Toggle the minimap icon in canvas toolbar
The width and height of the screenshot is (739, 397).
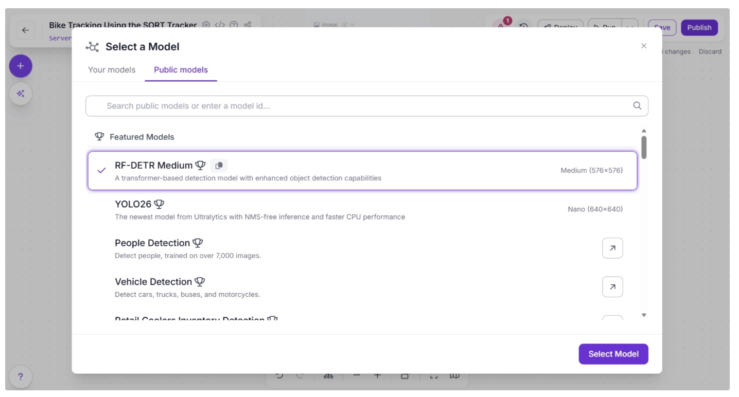pos(454,376)
